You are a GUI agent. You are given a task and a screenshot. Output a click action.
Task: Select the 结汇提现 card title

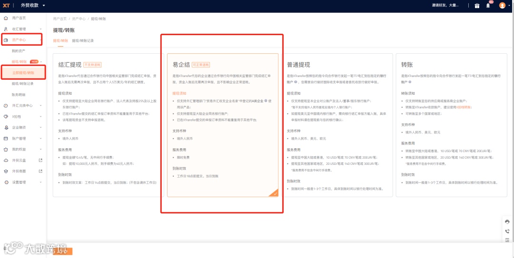click(x=70, y=65)
